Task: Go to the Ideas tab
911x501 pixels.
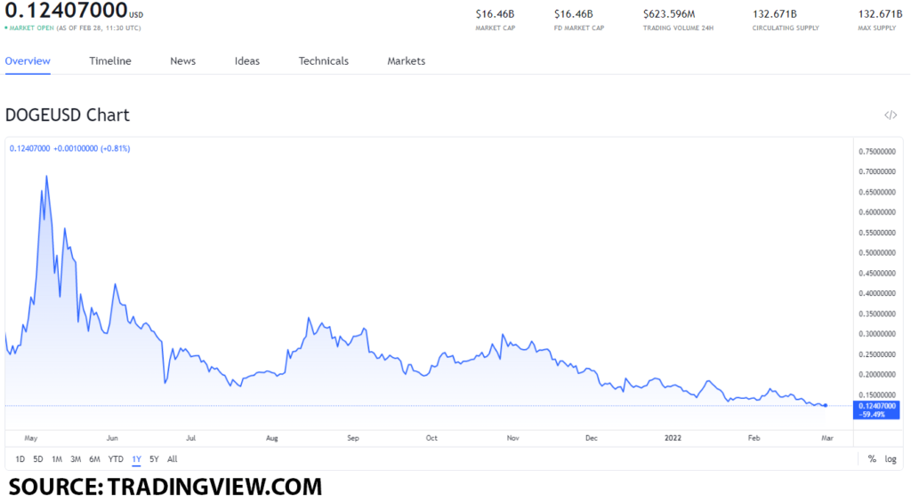Action: (247, 61)
